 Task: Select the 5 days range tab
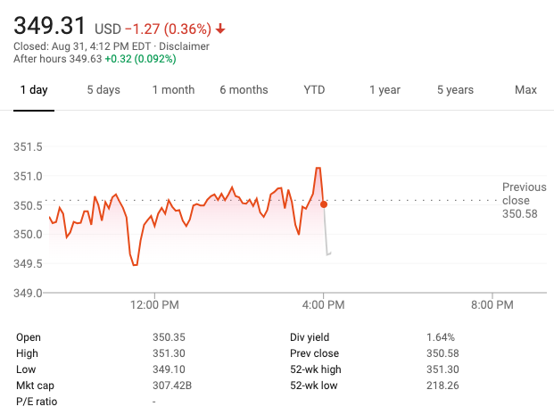click(103, 90)
